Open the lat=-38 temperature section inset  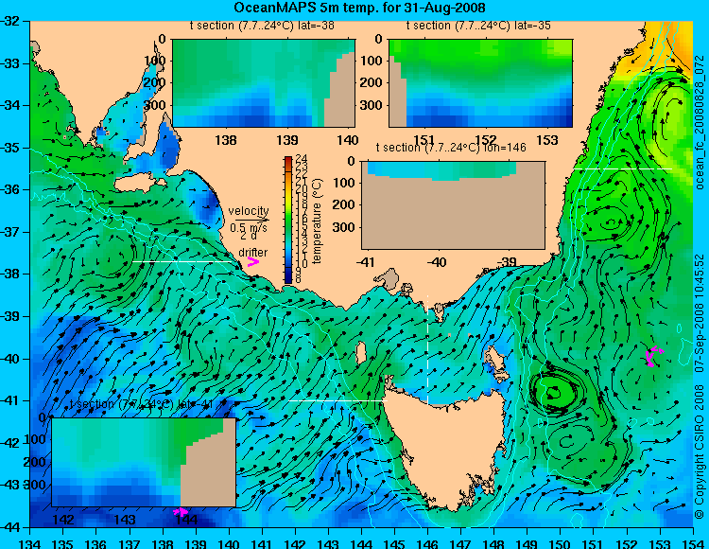(x=264, y=83)
